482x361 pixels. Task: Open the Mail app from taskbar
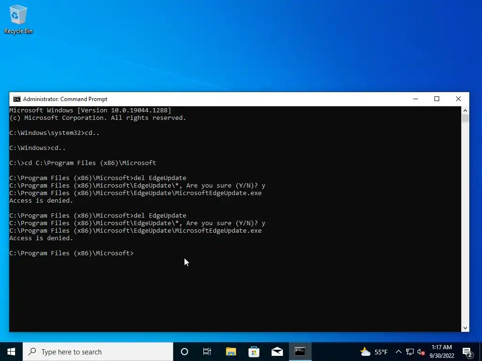[x=277, y=352]
